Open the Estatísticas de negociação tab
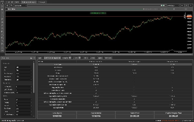The width and height of the screenshot is (194, 122). [x=52, y=58]
